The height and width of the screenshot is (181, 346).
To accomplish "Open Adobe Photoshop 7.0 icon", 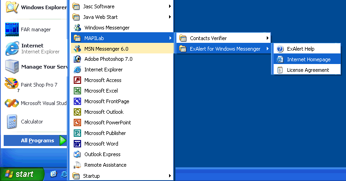I will pyautogui.click(x=77, y=59).
